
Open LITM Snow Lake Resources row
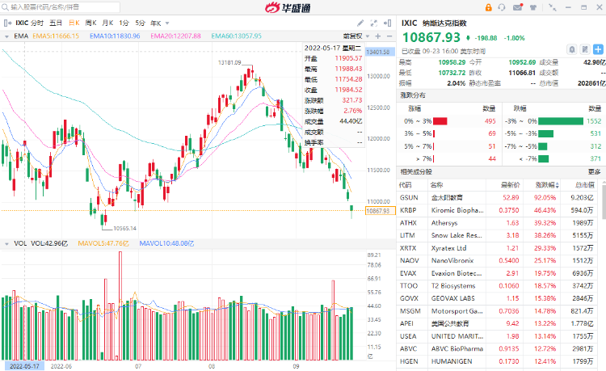point(499,235)
